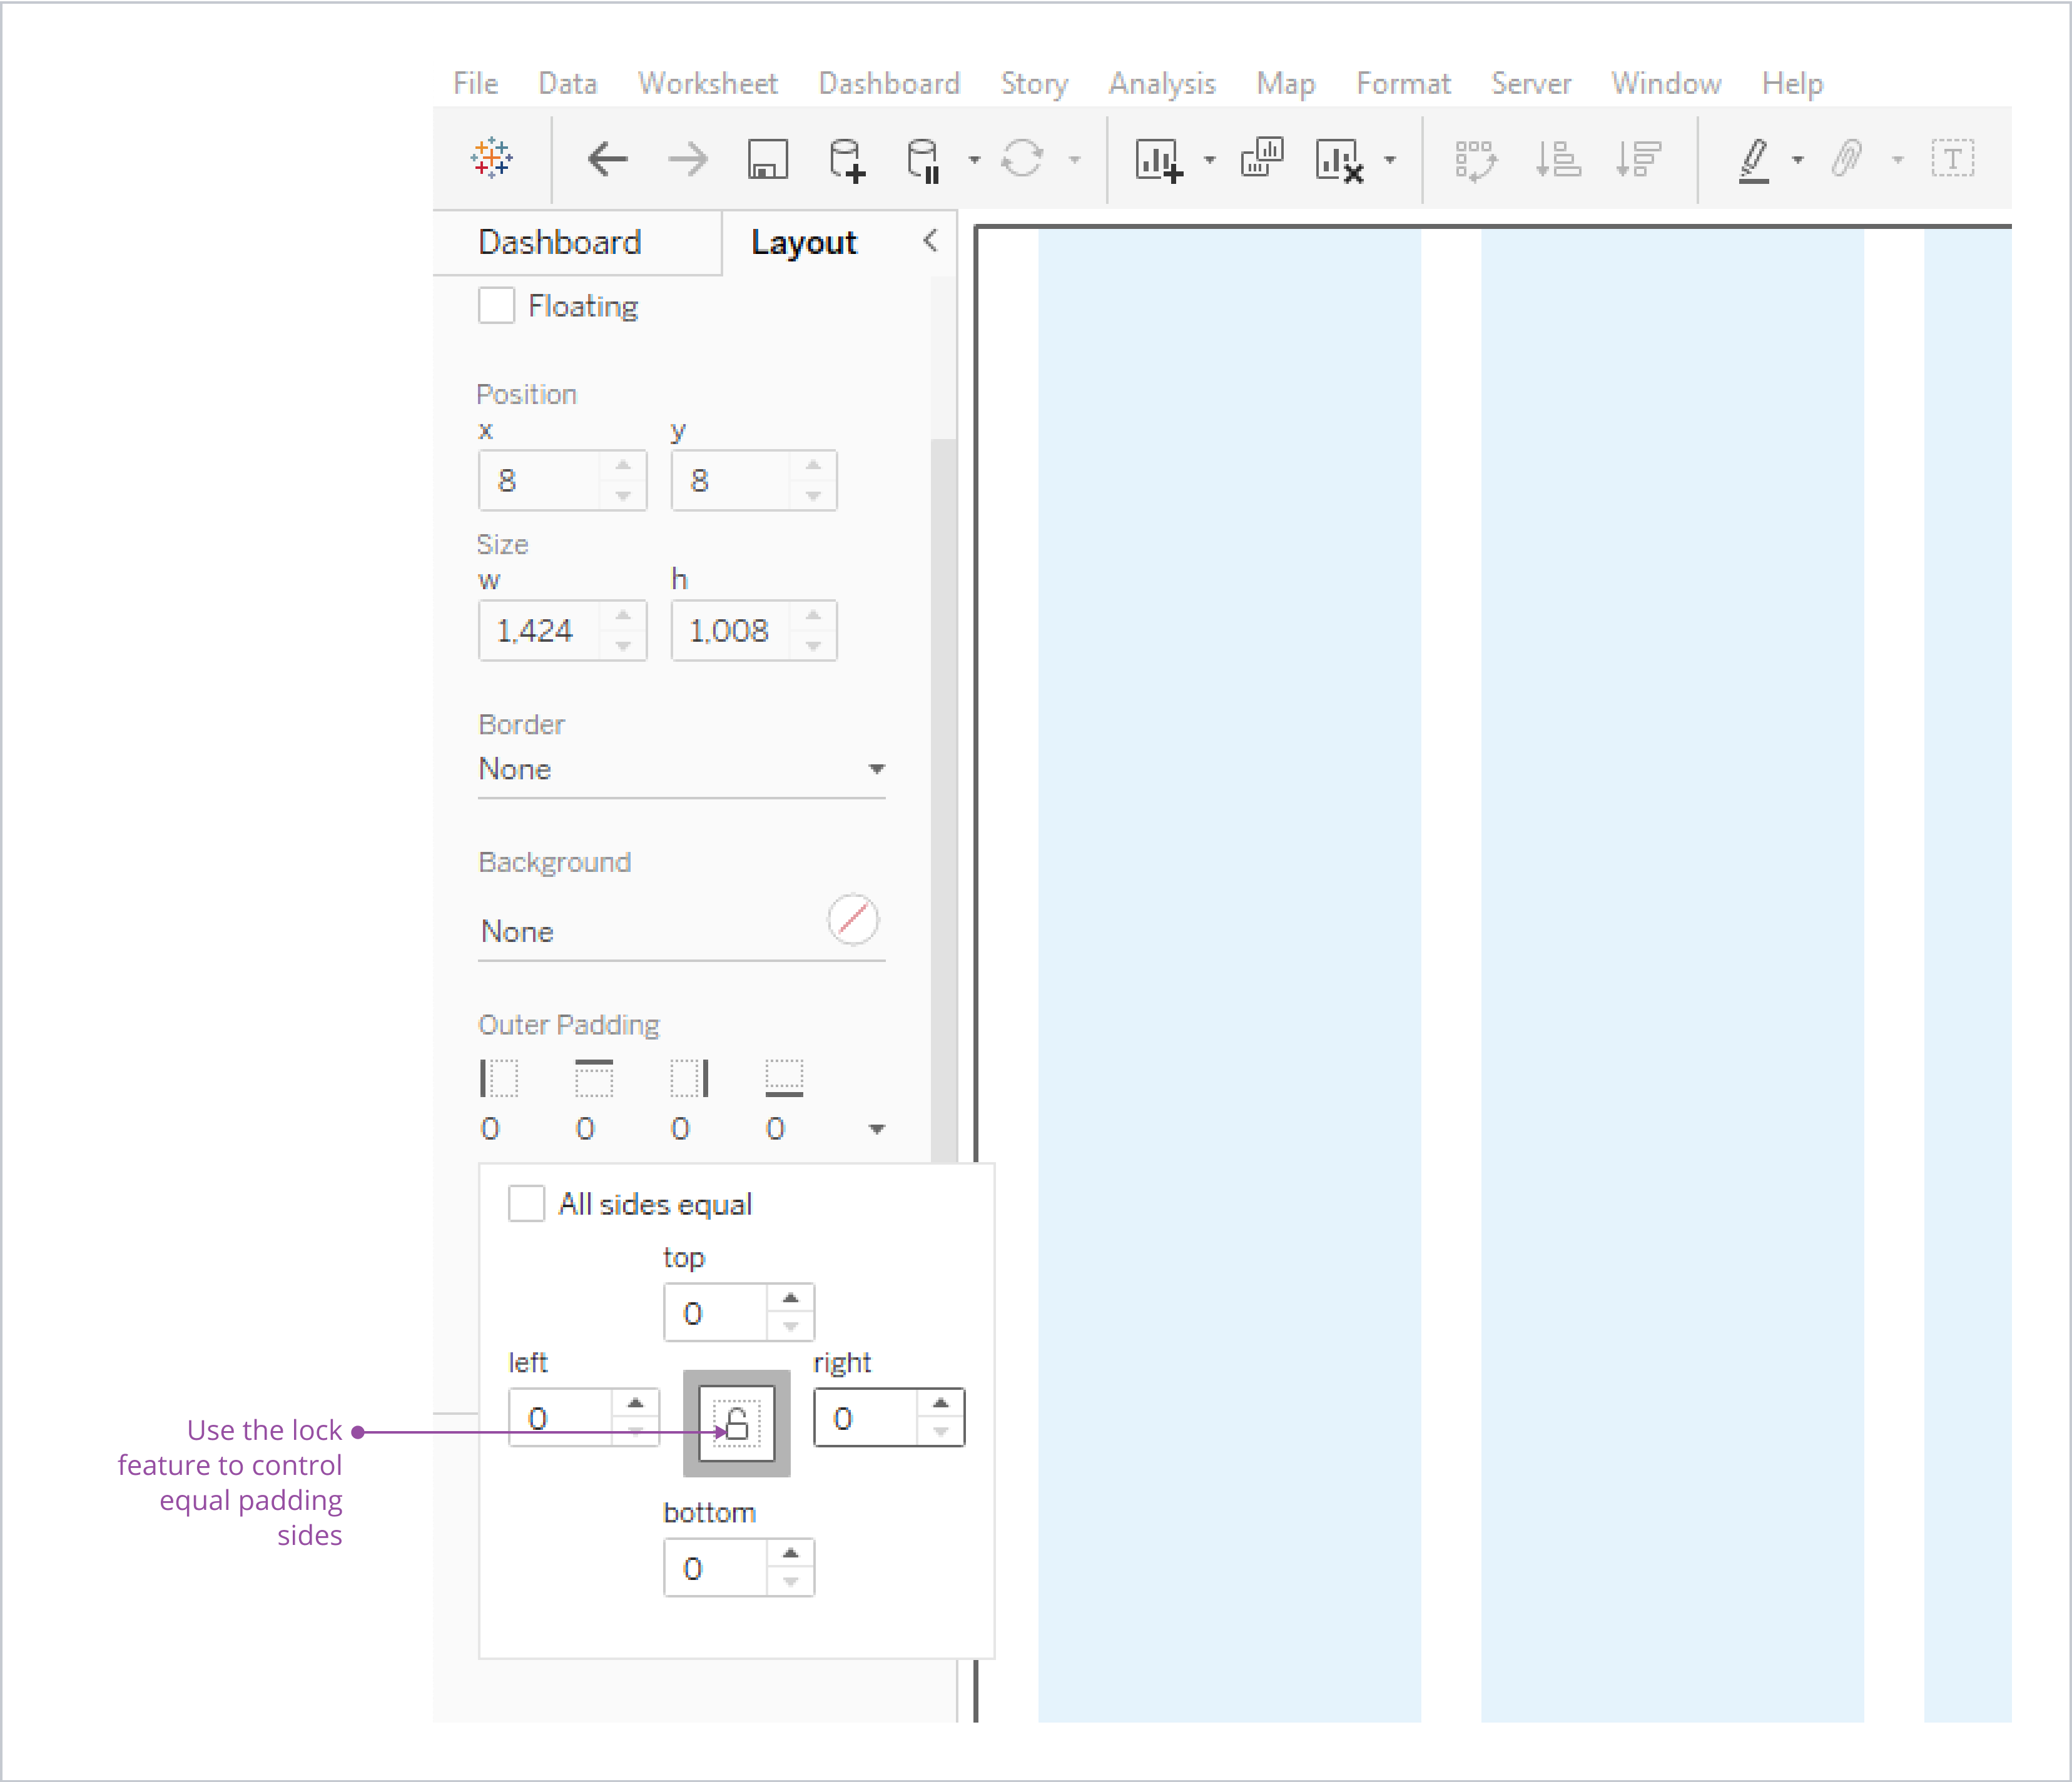Click the swap rows and columns icon

(1476, 160)
